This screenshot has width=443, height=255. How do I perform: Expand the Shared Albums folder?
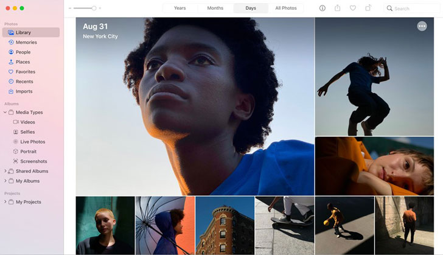(5, 171)
